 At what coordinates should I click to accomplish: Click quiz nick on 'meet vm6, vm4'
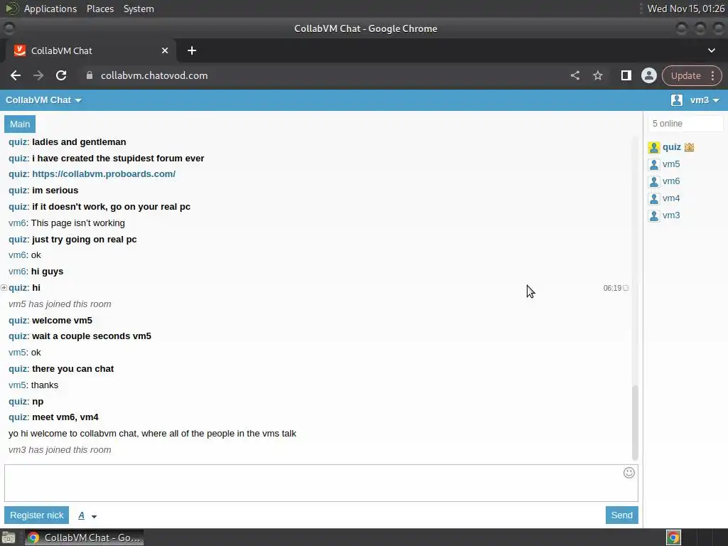[x=18, y=417]
